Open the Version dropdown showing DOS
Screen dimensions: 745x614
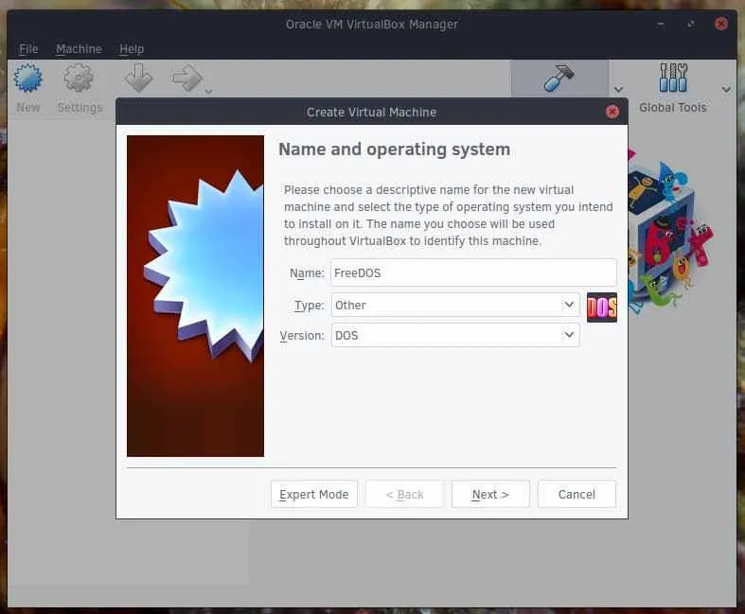point(455,336)
